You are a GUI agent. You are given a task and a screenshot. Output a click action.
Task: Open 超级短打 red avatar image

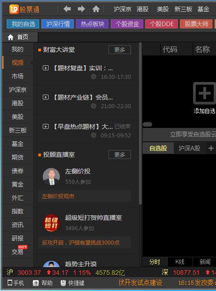pos(51,223)
